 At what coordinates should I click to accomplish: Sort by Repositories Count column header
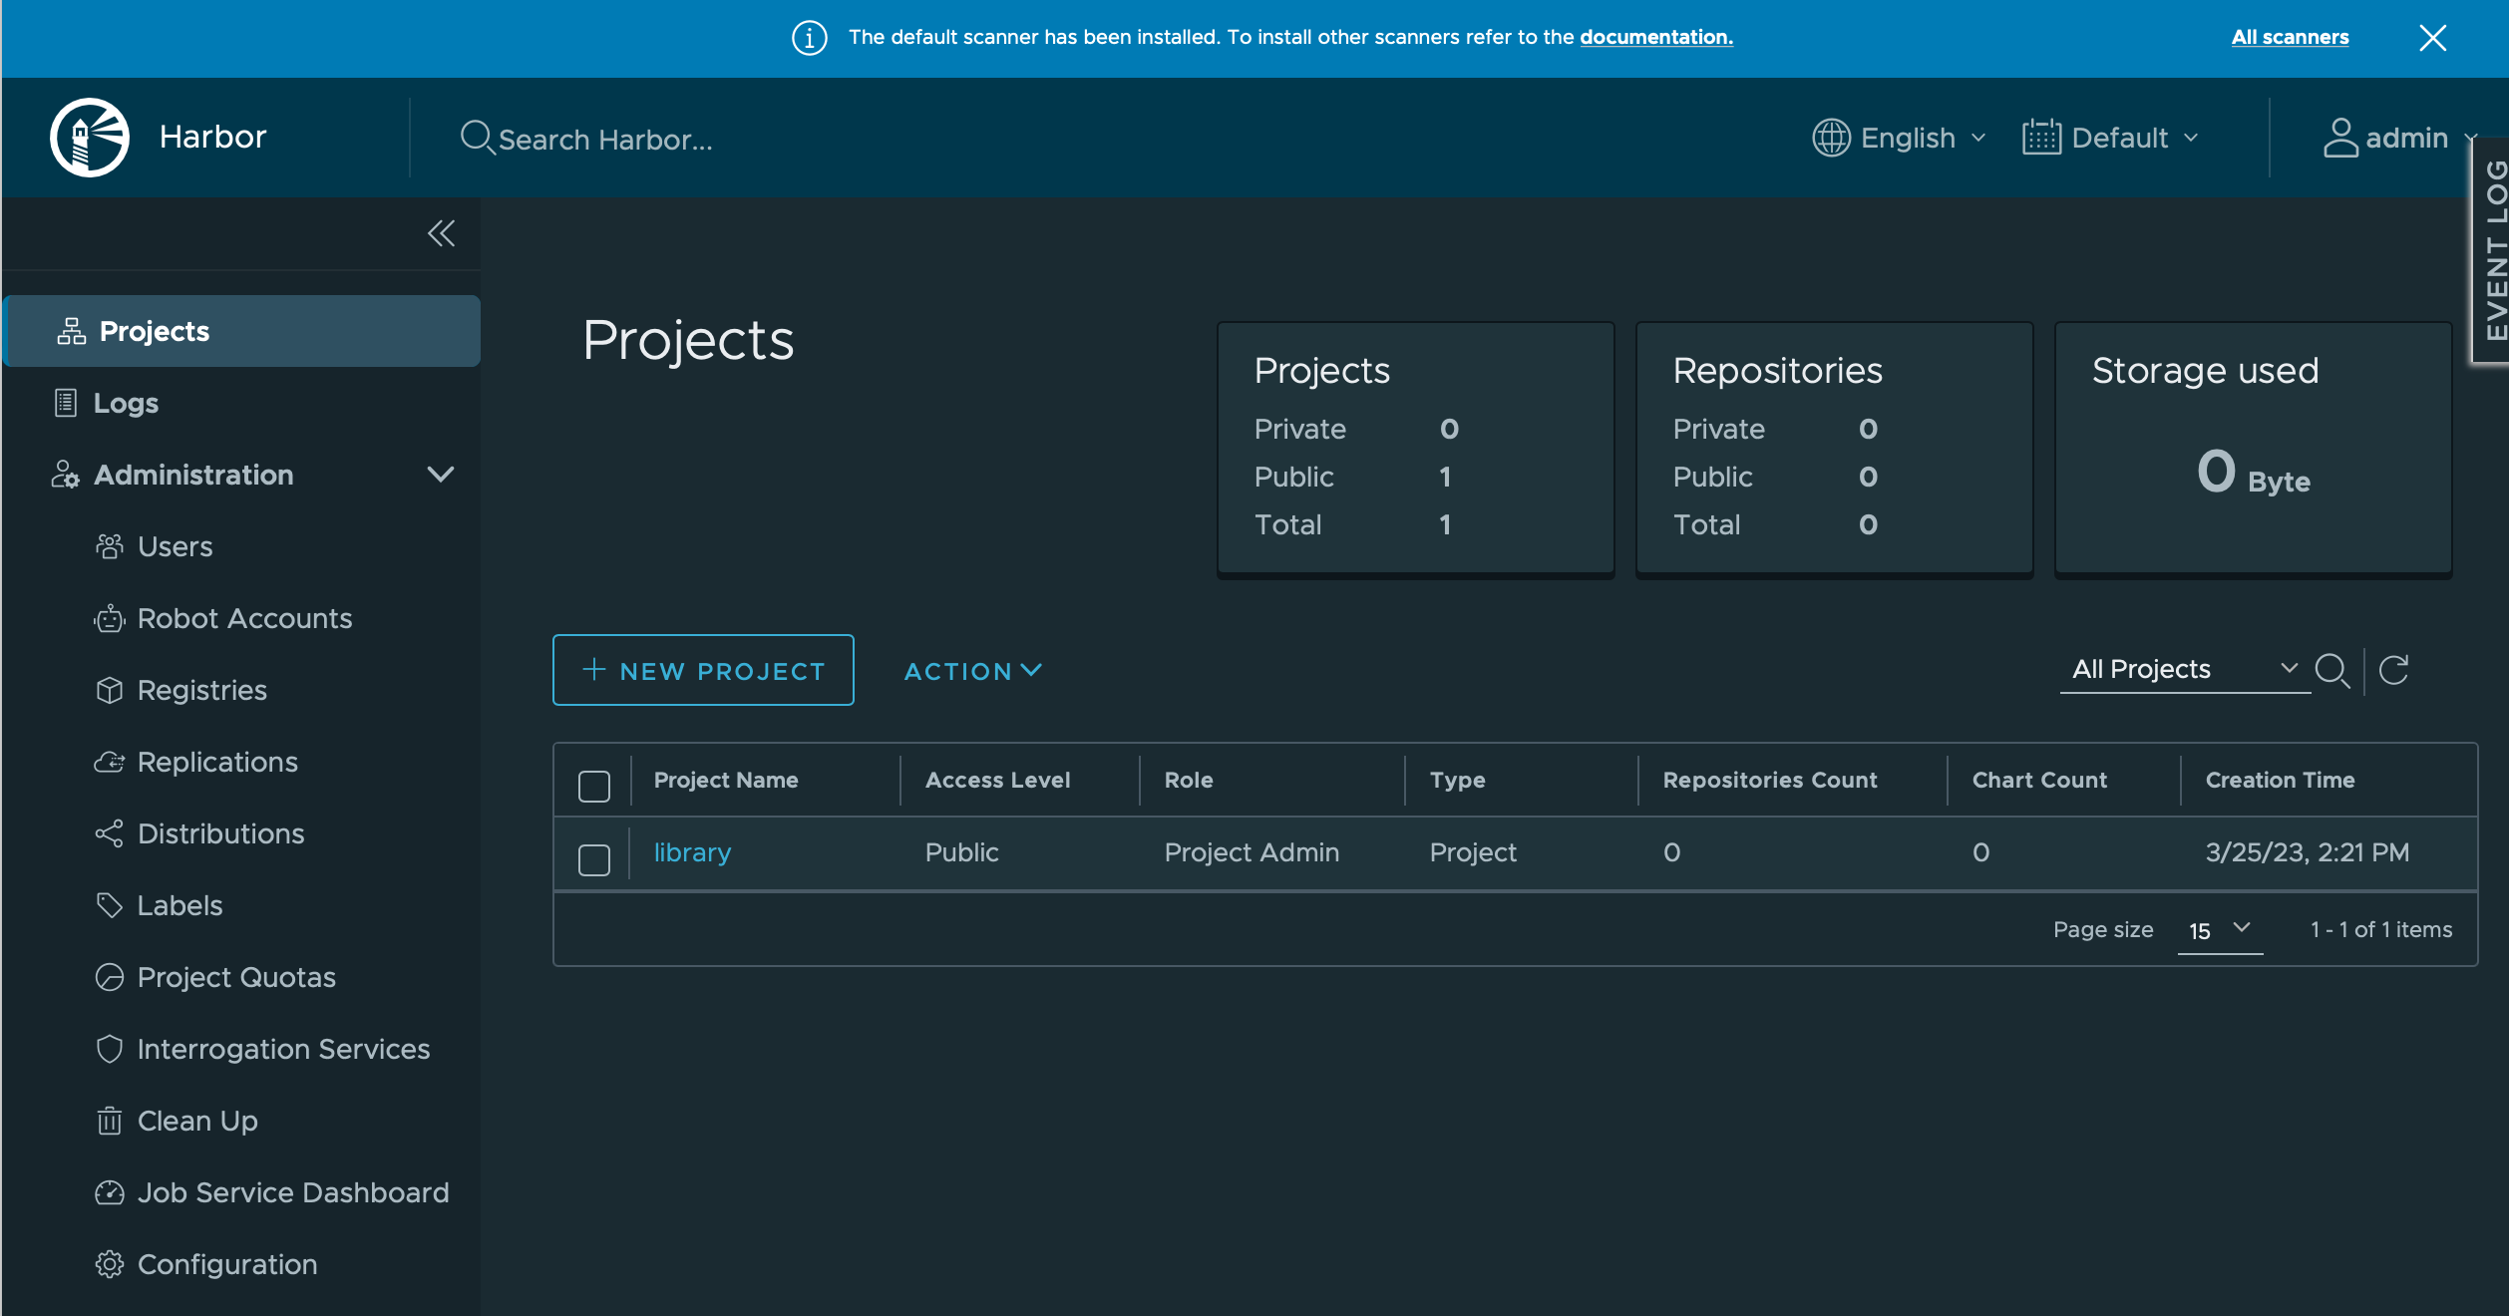point(1770,780)
